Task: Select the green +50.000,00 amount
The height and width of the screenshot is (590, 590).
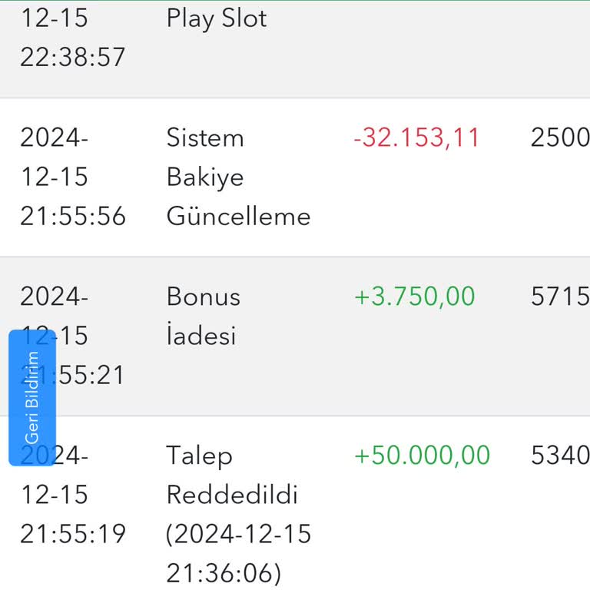Action: (x=422, y=456)
